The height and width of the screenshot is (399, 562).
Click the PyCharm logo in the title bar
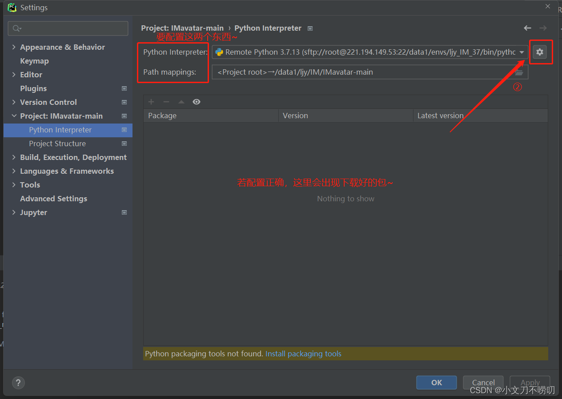click(x=12, y=7)
